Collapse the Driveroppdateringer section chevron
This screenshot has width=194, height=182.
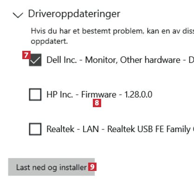tap(18, 15)
